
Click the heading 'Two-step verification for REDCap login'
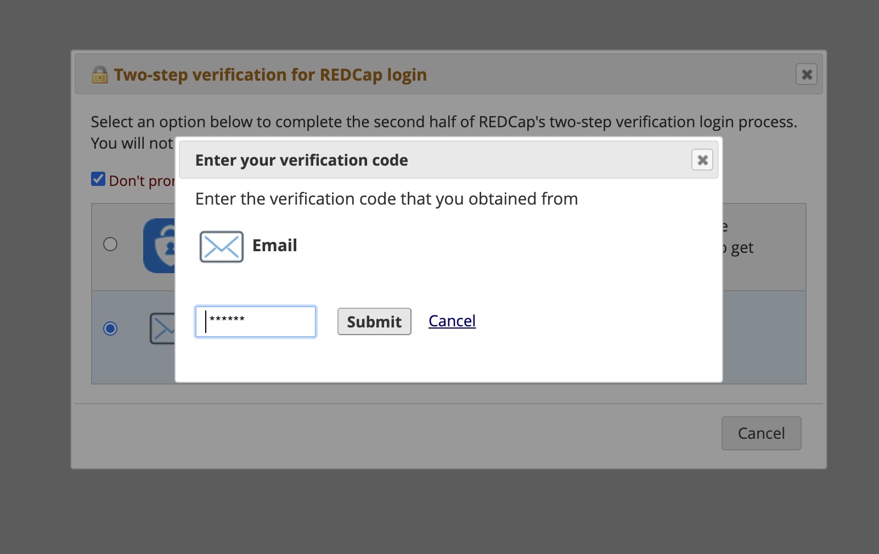[270, 75]
